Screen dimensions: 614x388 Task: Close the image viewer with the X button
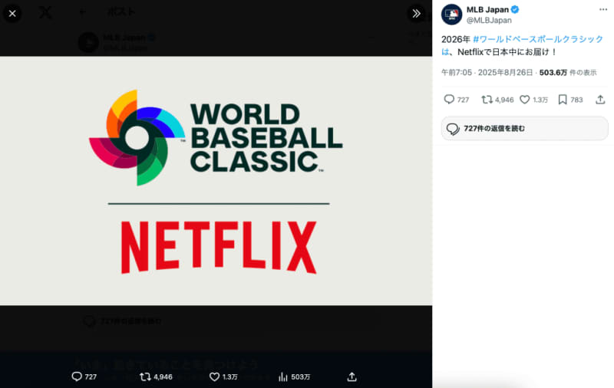click(x=12, y=13)
